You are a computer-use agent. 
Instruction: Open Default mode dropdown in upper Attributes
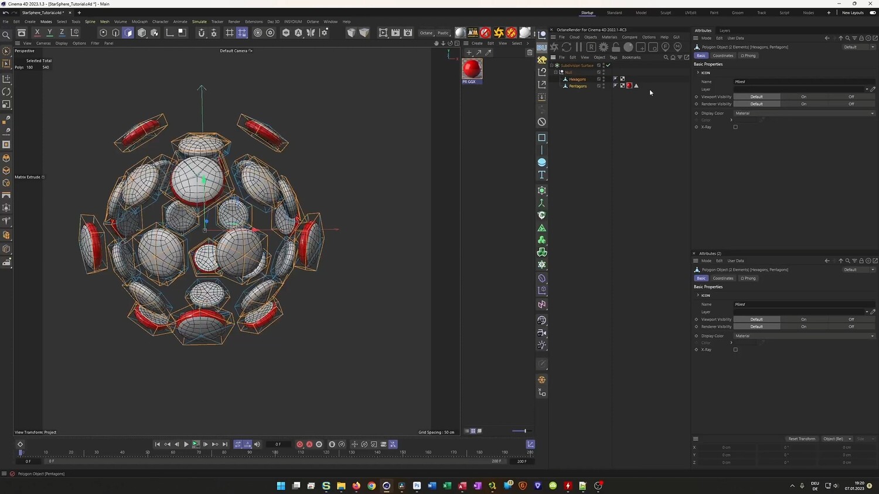(859, 47)
